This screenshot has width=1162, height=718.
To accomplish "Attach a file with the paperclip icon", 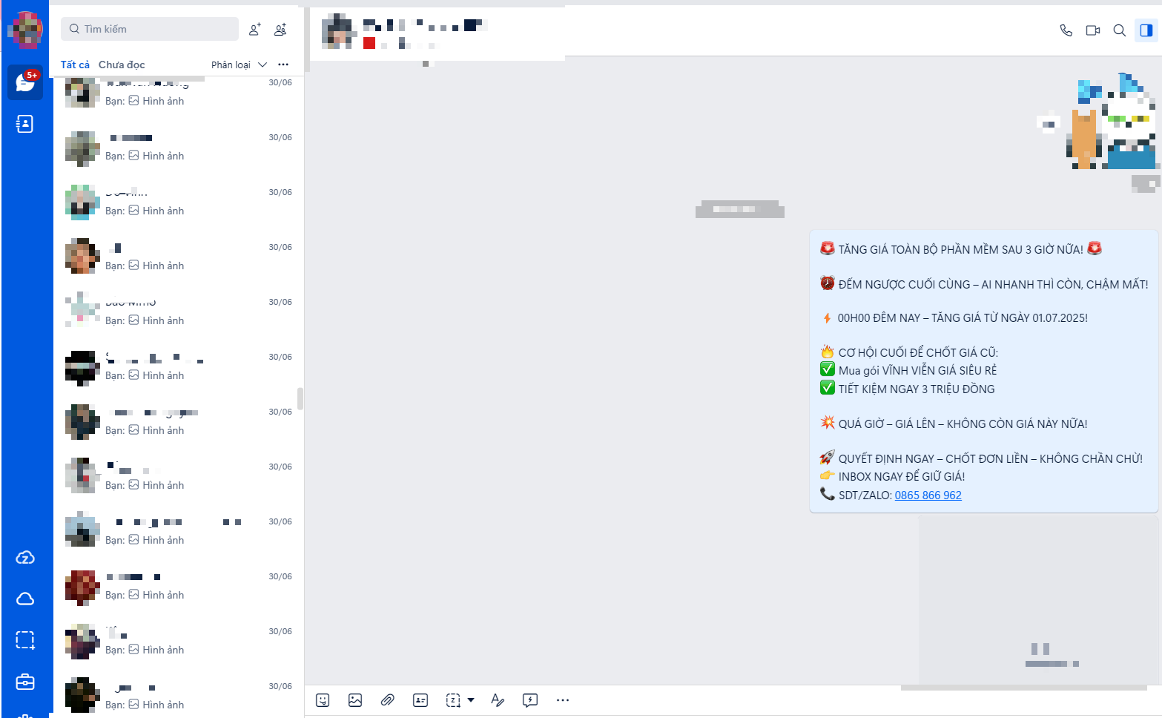I will (x=387, y=700).
